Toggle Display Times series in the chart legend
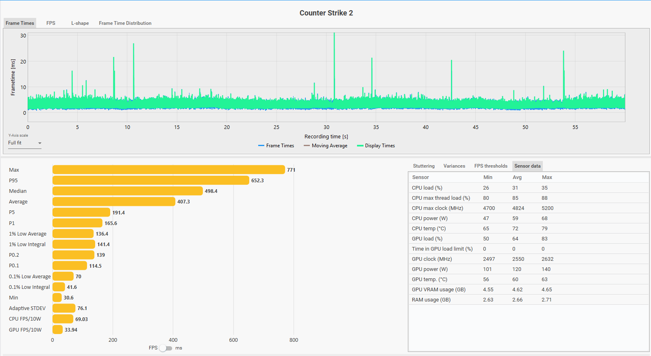Screen dimensions: 651x356 pyautogui.click(x=376, y=146)
